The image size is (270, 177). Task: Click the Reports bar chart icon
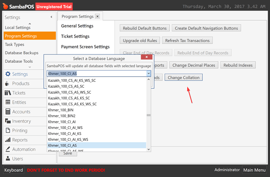pyautogui.click(x=8, y=140)
